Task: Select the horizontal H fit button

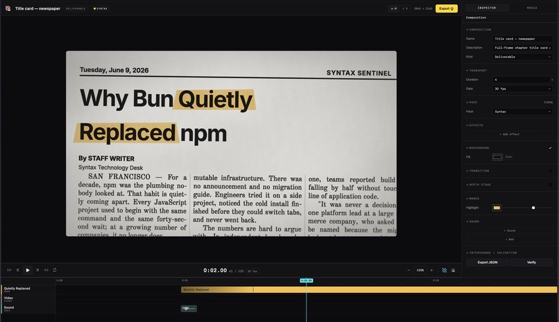Action: tap(394, 8)
